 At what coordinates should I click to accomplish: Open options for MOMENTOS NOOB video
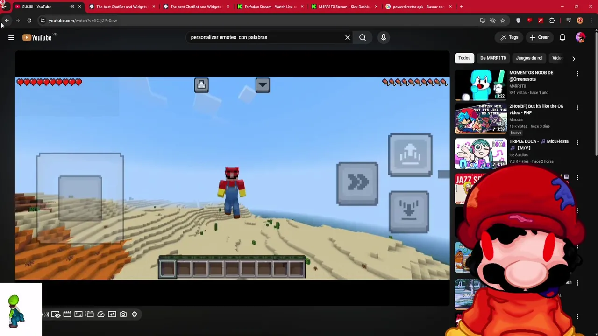(x=577, y=74)
